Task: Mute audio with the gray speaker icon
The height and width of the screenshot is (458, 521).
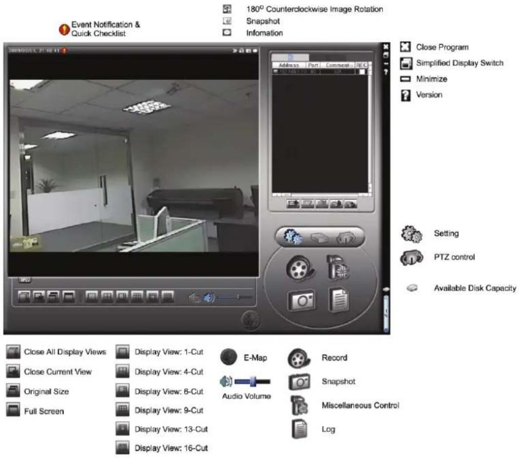Action: coord(195,297)
